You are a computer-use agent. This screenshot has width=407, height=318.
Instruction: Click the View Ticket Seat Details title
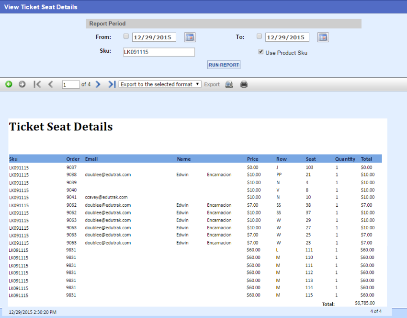[x=41, y=7]
